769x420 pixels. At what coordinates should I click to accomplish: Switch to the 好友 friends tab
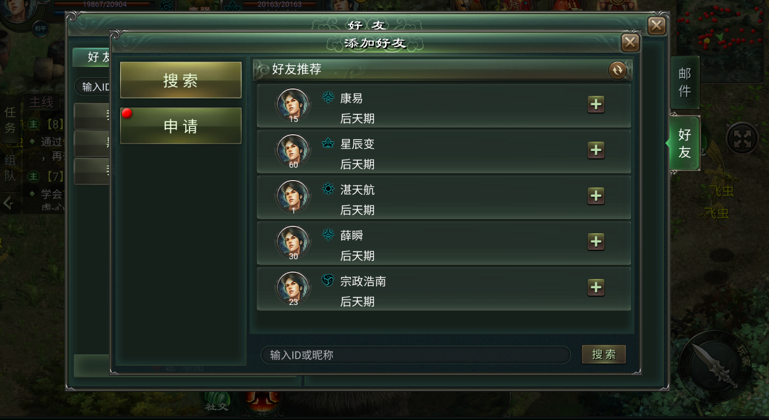point(684,144)
